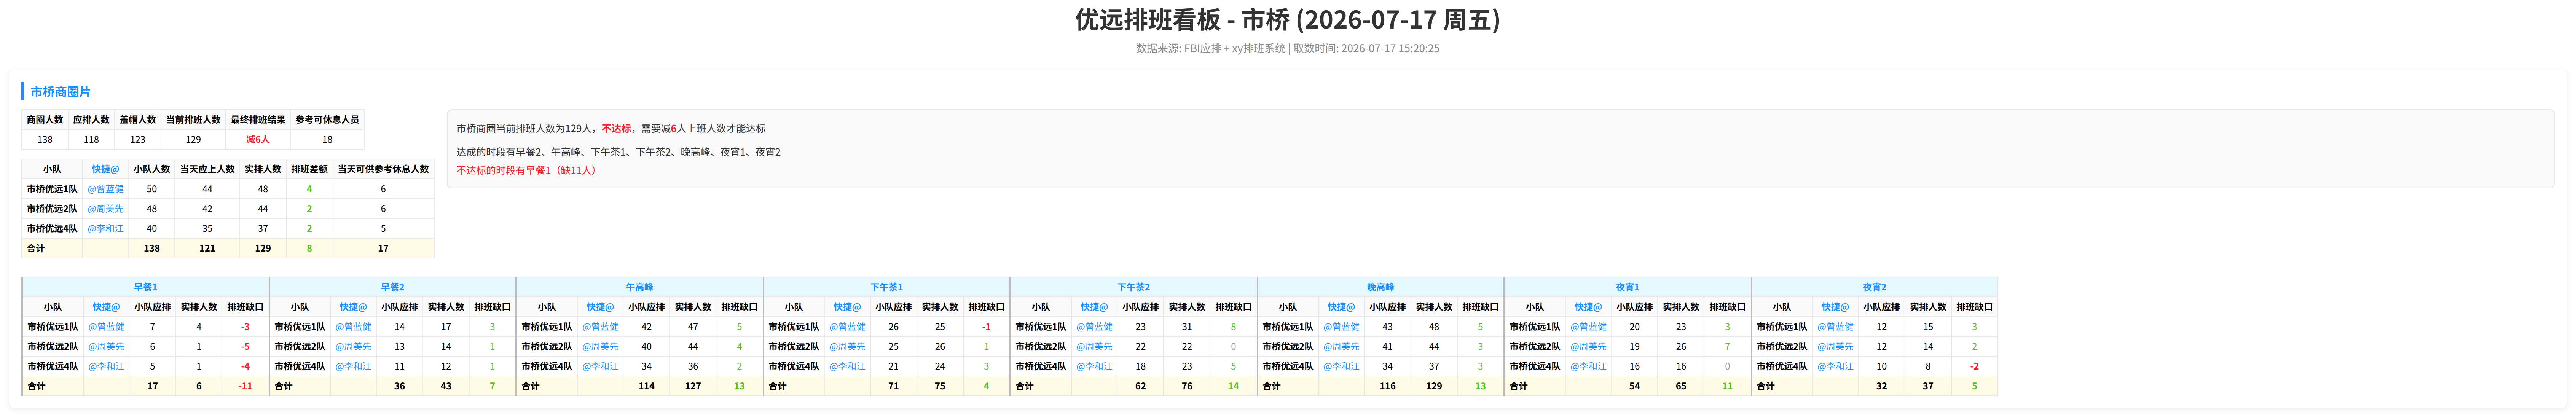2576x419 pixels.
Task: Click 市桥优远1队 row in team summary table
Action: point(228,189)
